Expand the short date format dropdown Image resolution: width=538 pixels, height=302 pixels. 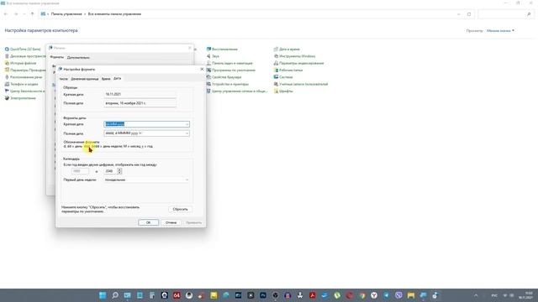[187, 124]
